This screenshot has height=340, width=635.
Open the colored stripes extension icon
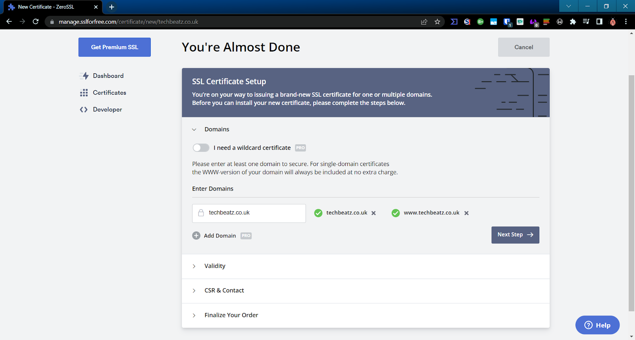coord(546,22)
